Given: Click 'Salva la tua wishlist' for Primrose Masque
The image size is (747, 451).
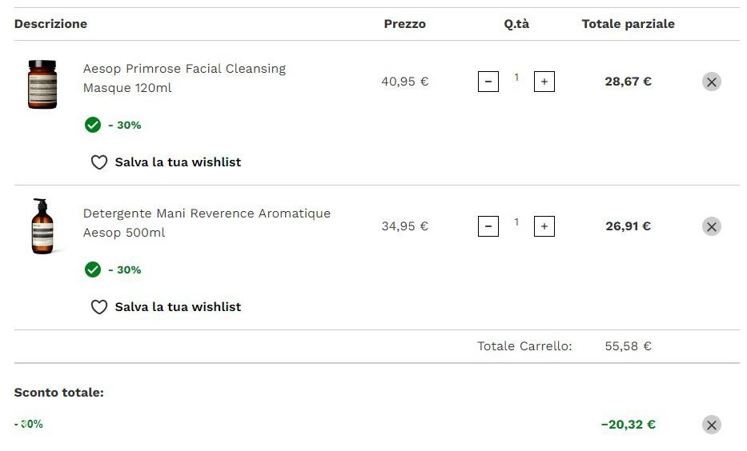Looking at the screenshot, I should 178,162.
